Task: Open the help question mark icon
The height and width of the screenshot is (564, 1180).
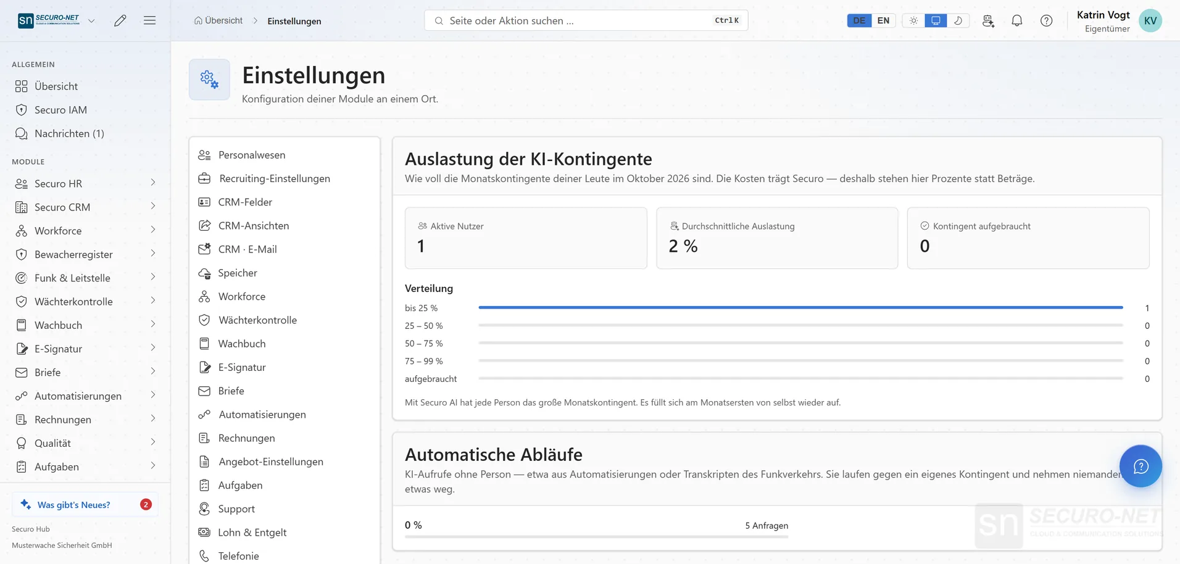Action: pyautogui.click(x=1047, y=20)
